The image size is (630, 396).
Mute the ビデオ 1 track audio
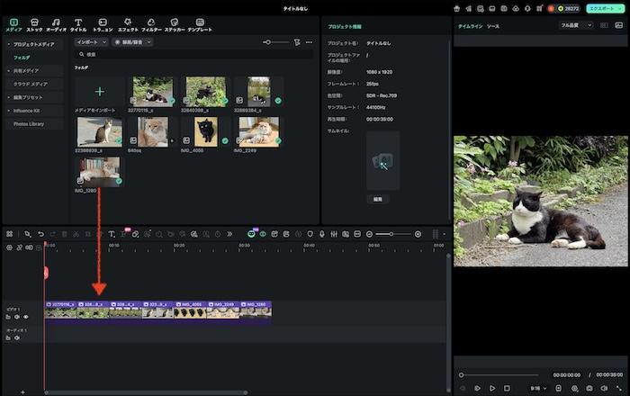(x=16, y=317)
